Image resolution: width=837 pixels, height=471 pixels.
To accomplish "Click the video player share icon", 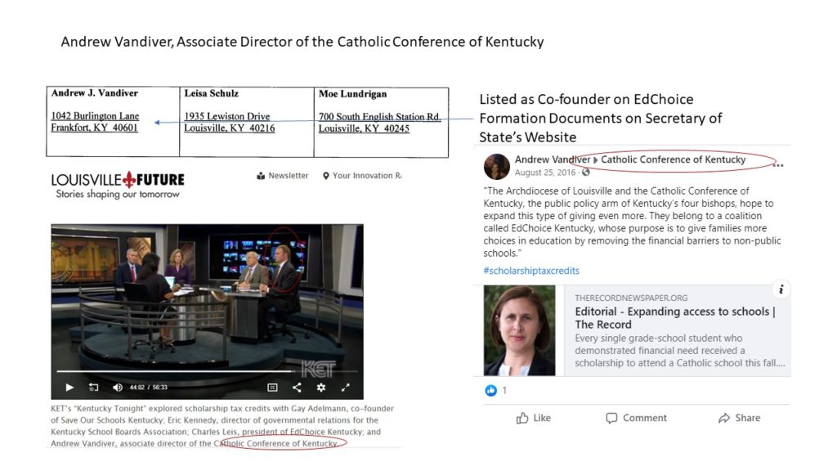I will [297, 387].
